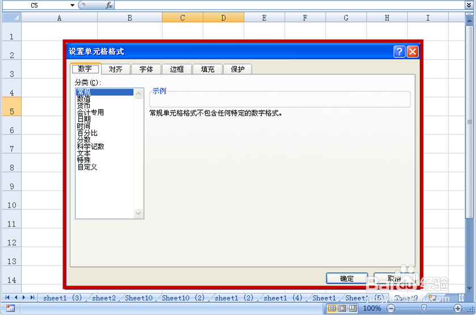Open the sheet1 (4) worksheet tab

tap(283, 298)
